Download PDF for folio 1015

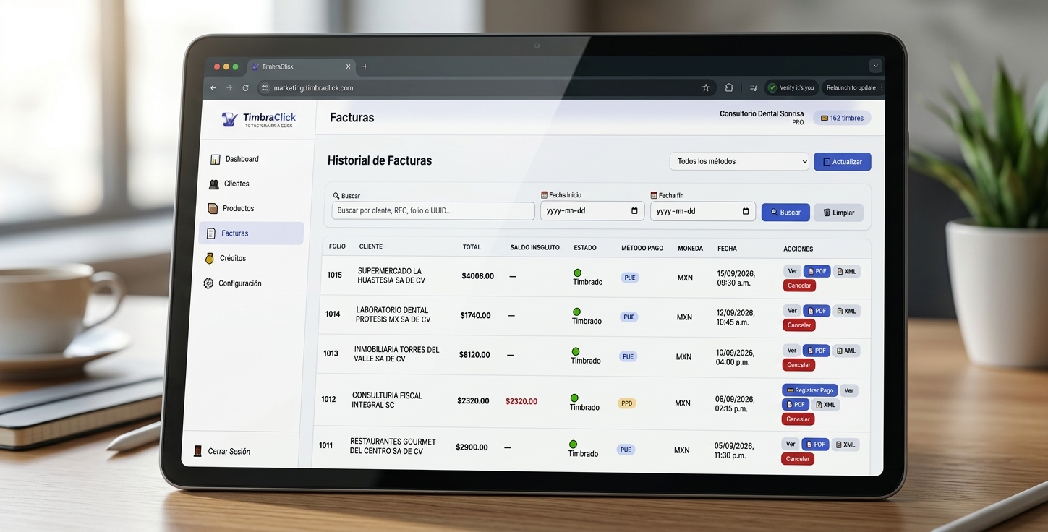(x=817, y=271)
